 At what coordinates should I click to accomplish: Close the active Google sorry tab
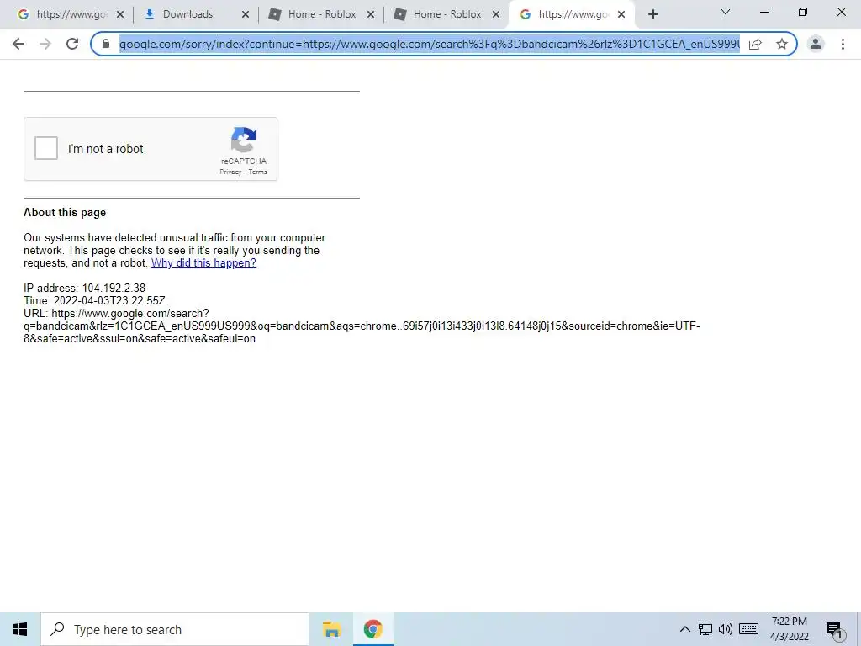pos(621,14)
